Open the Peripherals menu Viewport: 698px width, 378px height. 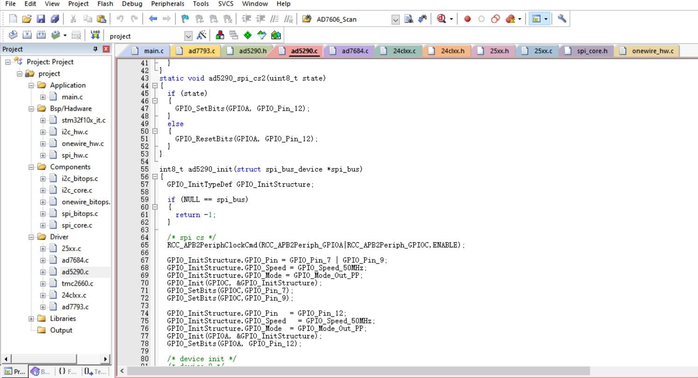[x=168, y=4]
